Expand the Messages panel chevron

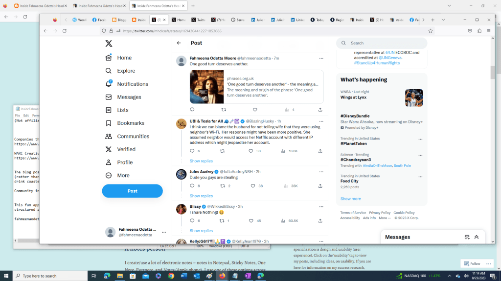click(x=476, y=237)
